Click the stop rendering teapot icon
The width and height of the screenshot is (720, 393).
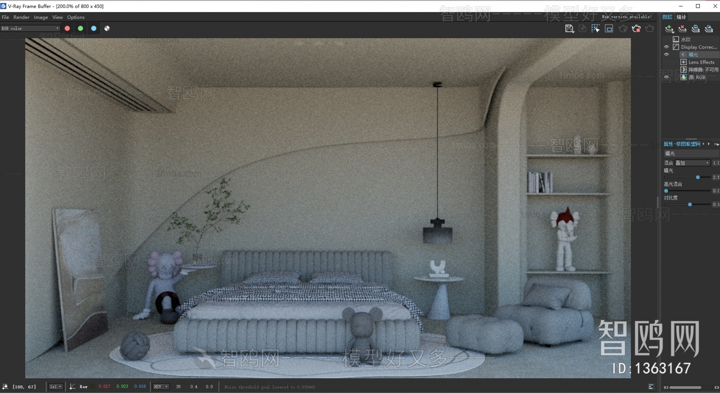click(636, 28)
